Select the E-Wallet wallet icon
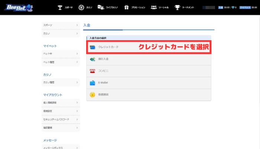260x149 pixels. pos(92,83)
